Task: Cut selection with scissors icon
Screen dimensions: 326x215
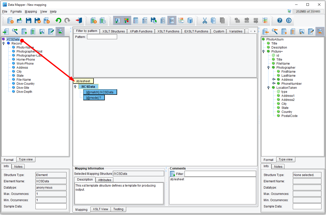Action: pos(205,20)
